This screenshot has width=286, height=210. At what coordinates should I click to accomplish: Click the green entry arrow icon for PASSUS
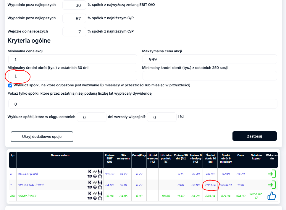[x=272, y=174]
